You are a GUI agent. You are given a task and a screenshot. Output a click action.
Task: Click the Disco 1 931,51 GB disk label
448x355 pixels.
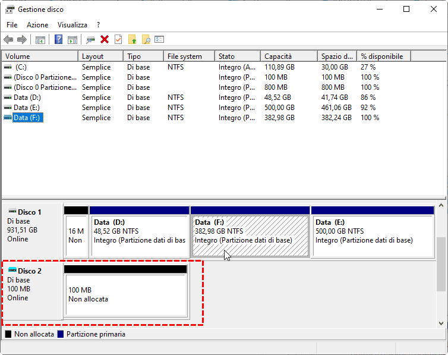point(32,231)
